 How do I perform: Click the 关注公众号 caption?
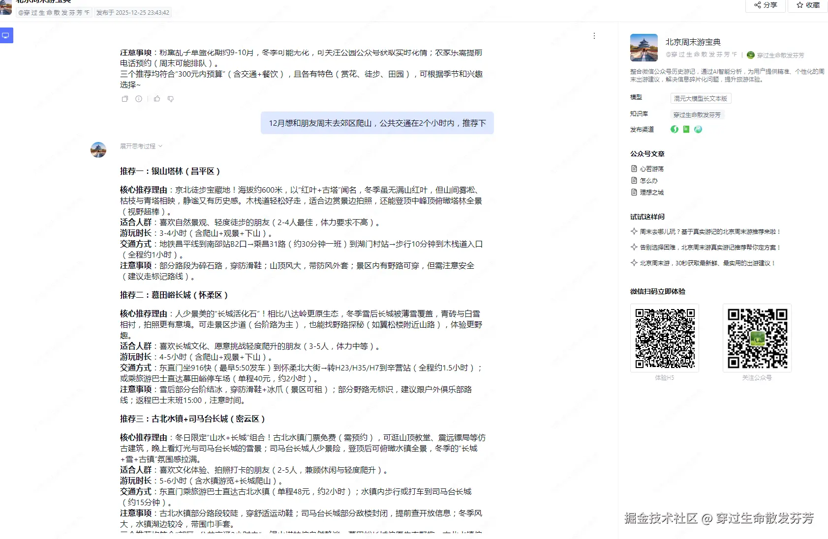coord(757,378)
